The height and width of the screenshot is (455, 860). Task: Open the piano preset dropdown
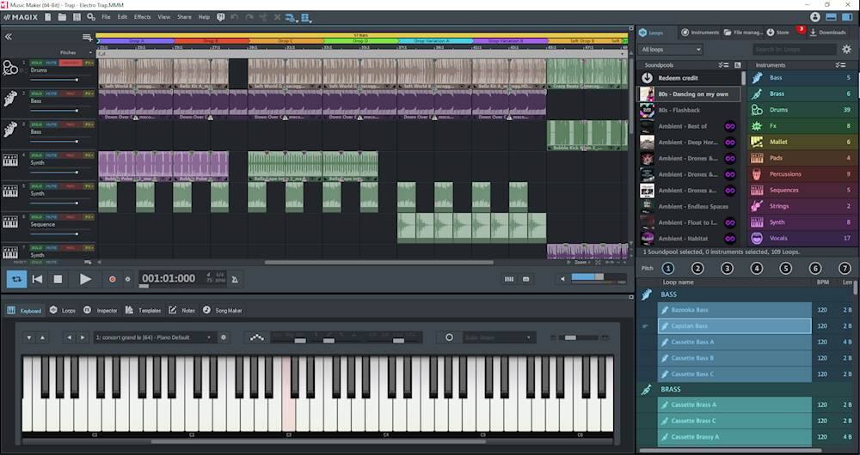pyautogui.click(x=154, y=337)
